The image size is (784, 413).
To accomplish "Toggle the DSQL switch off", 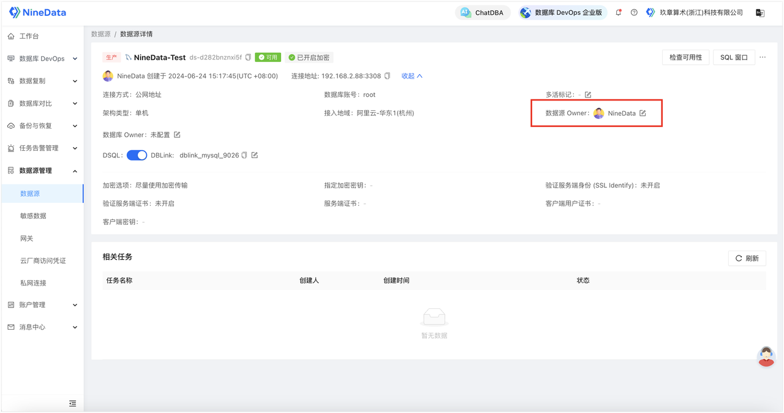I will [x=137, y=155].
